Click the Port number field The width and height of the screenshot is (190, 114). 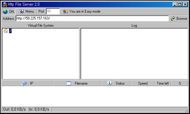(53, 11)
